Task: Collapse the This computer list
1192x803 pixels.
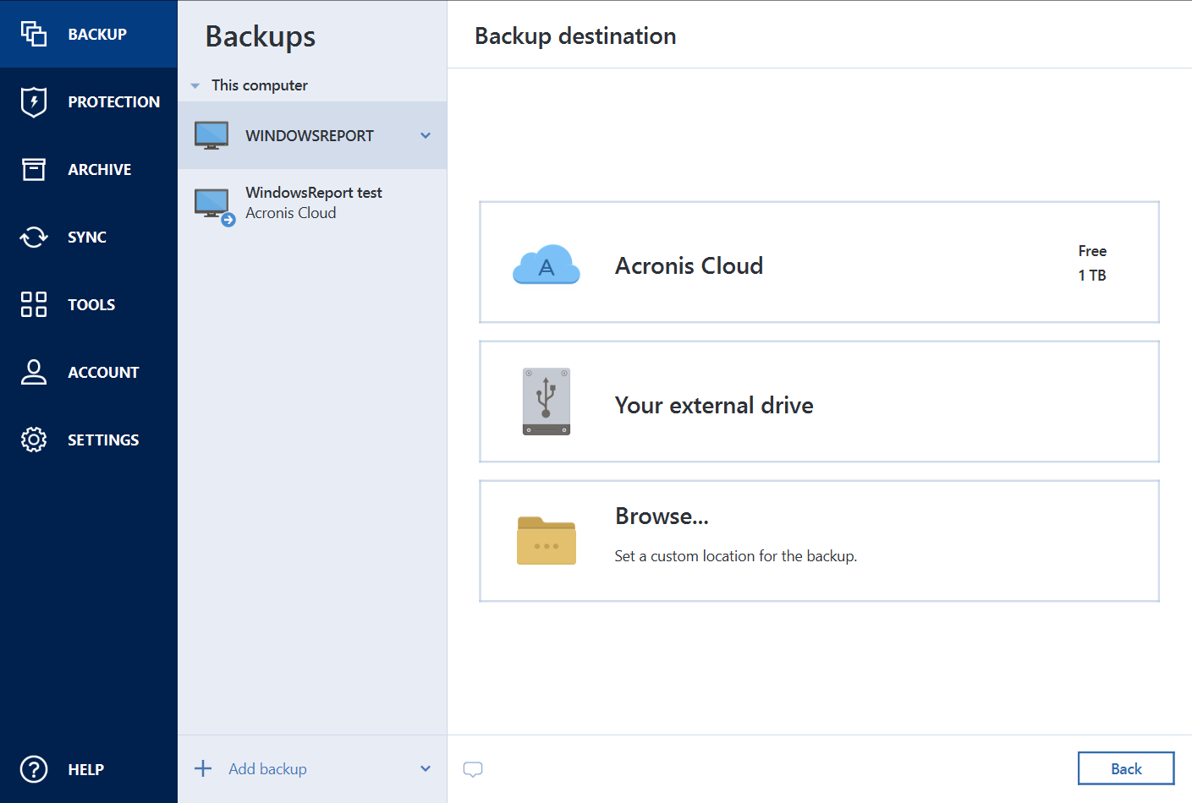Action: [x=195, y=85]
